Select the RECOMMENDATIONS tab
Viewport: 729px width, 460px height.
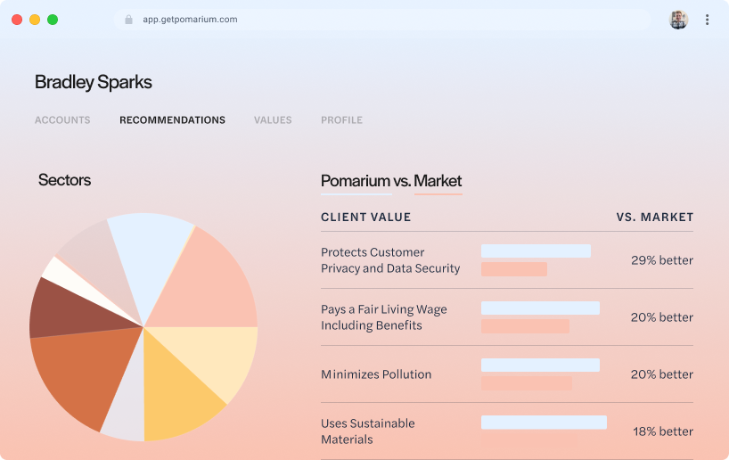tap(173, 120)
